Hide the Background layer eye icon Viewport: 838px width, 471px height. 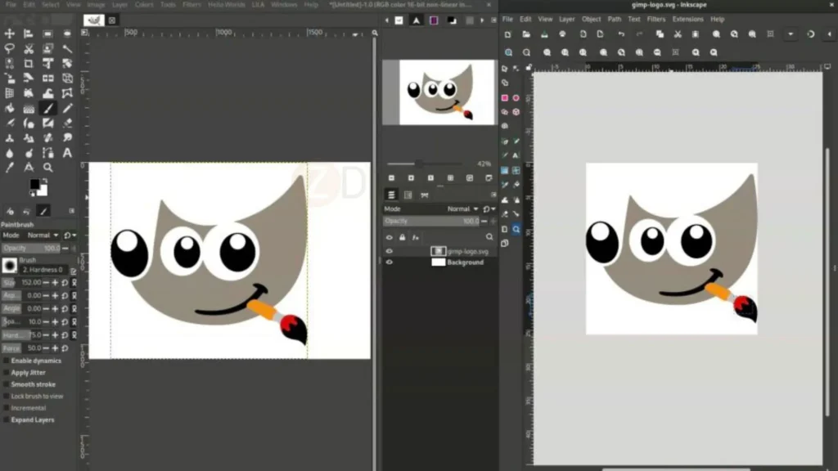[389, 262]
